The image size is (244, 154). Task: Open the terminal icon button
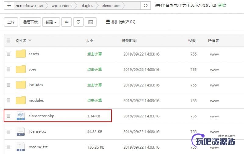pyautogui.click(x=91, y=22)
